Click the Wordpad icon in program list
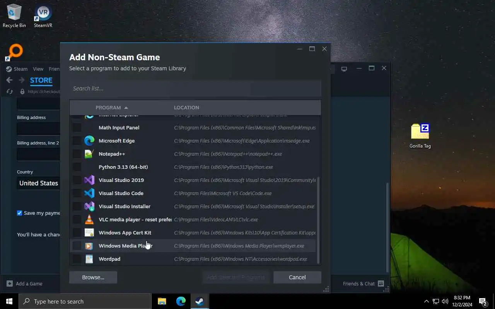 tap(89, 259)
